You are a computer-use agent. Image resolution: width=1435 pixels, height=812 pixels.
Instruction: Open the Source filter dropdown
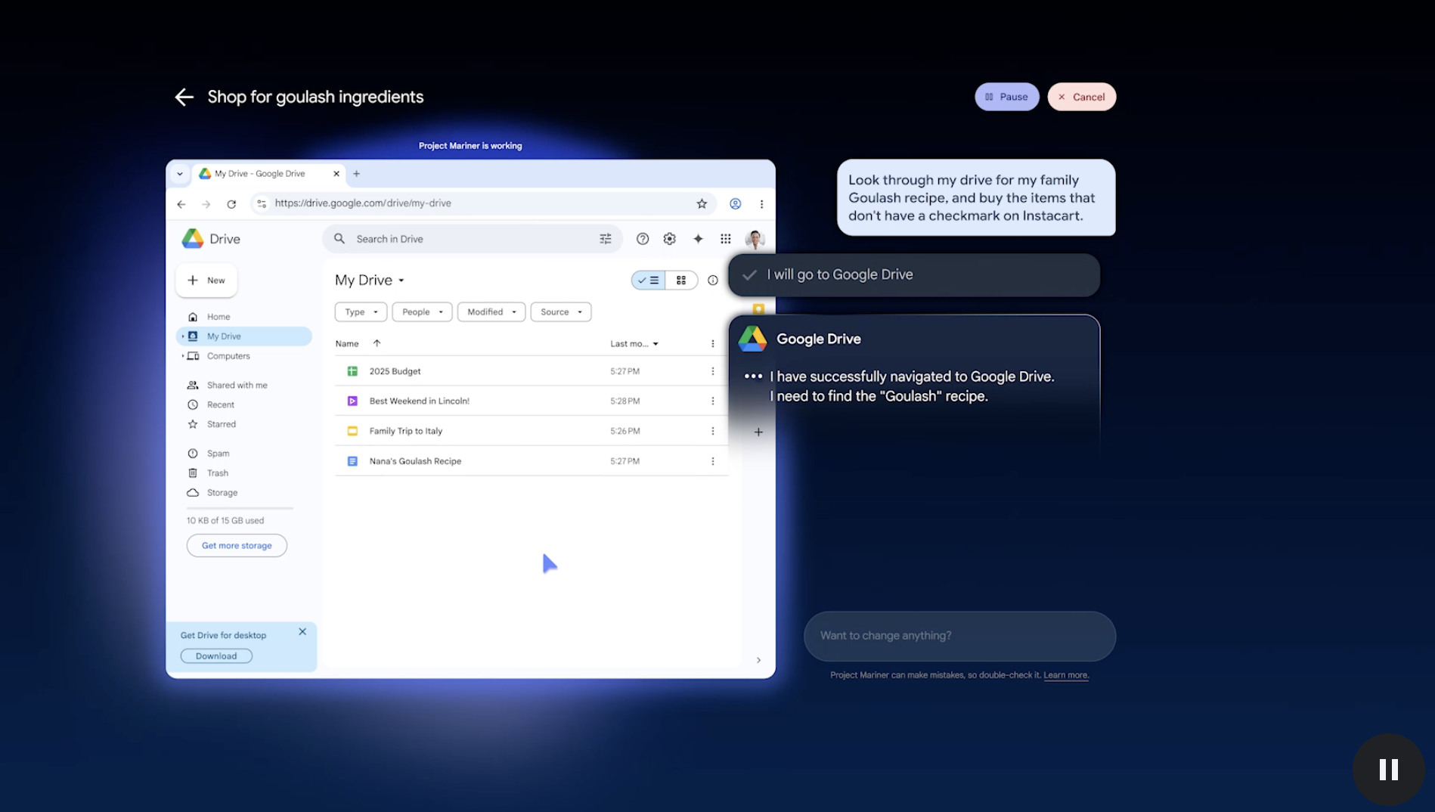[561, 312]
